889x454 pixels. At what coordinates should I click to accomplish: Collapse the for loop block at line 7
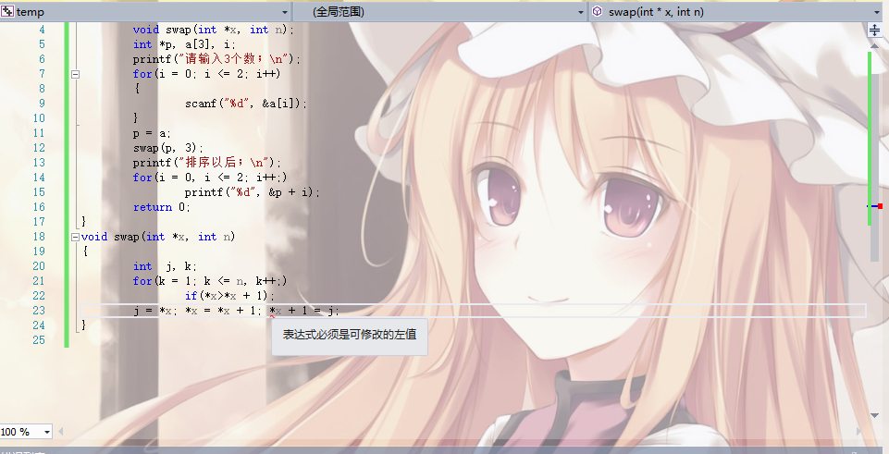[x=76, y=74]
